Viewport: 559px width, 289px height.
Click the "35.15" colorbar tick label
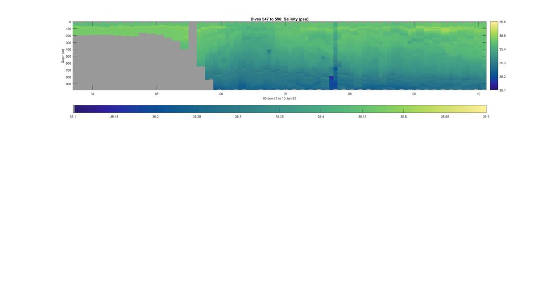114,117
